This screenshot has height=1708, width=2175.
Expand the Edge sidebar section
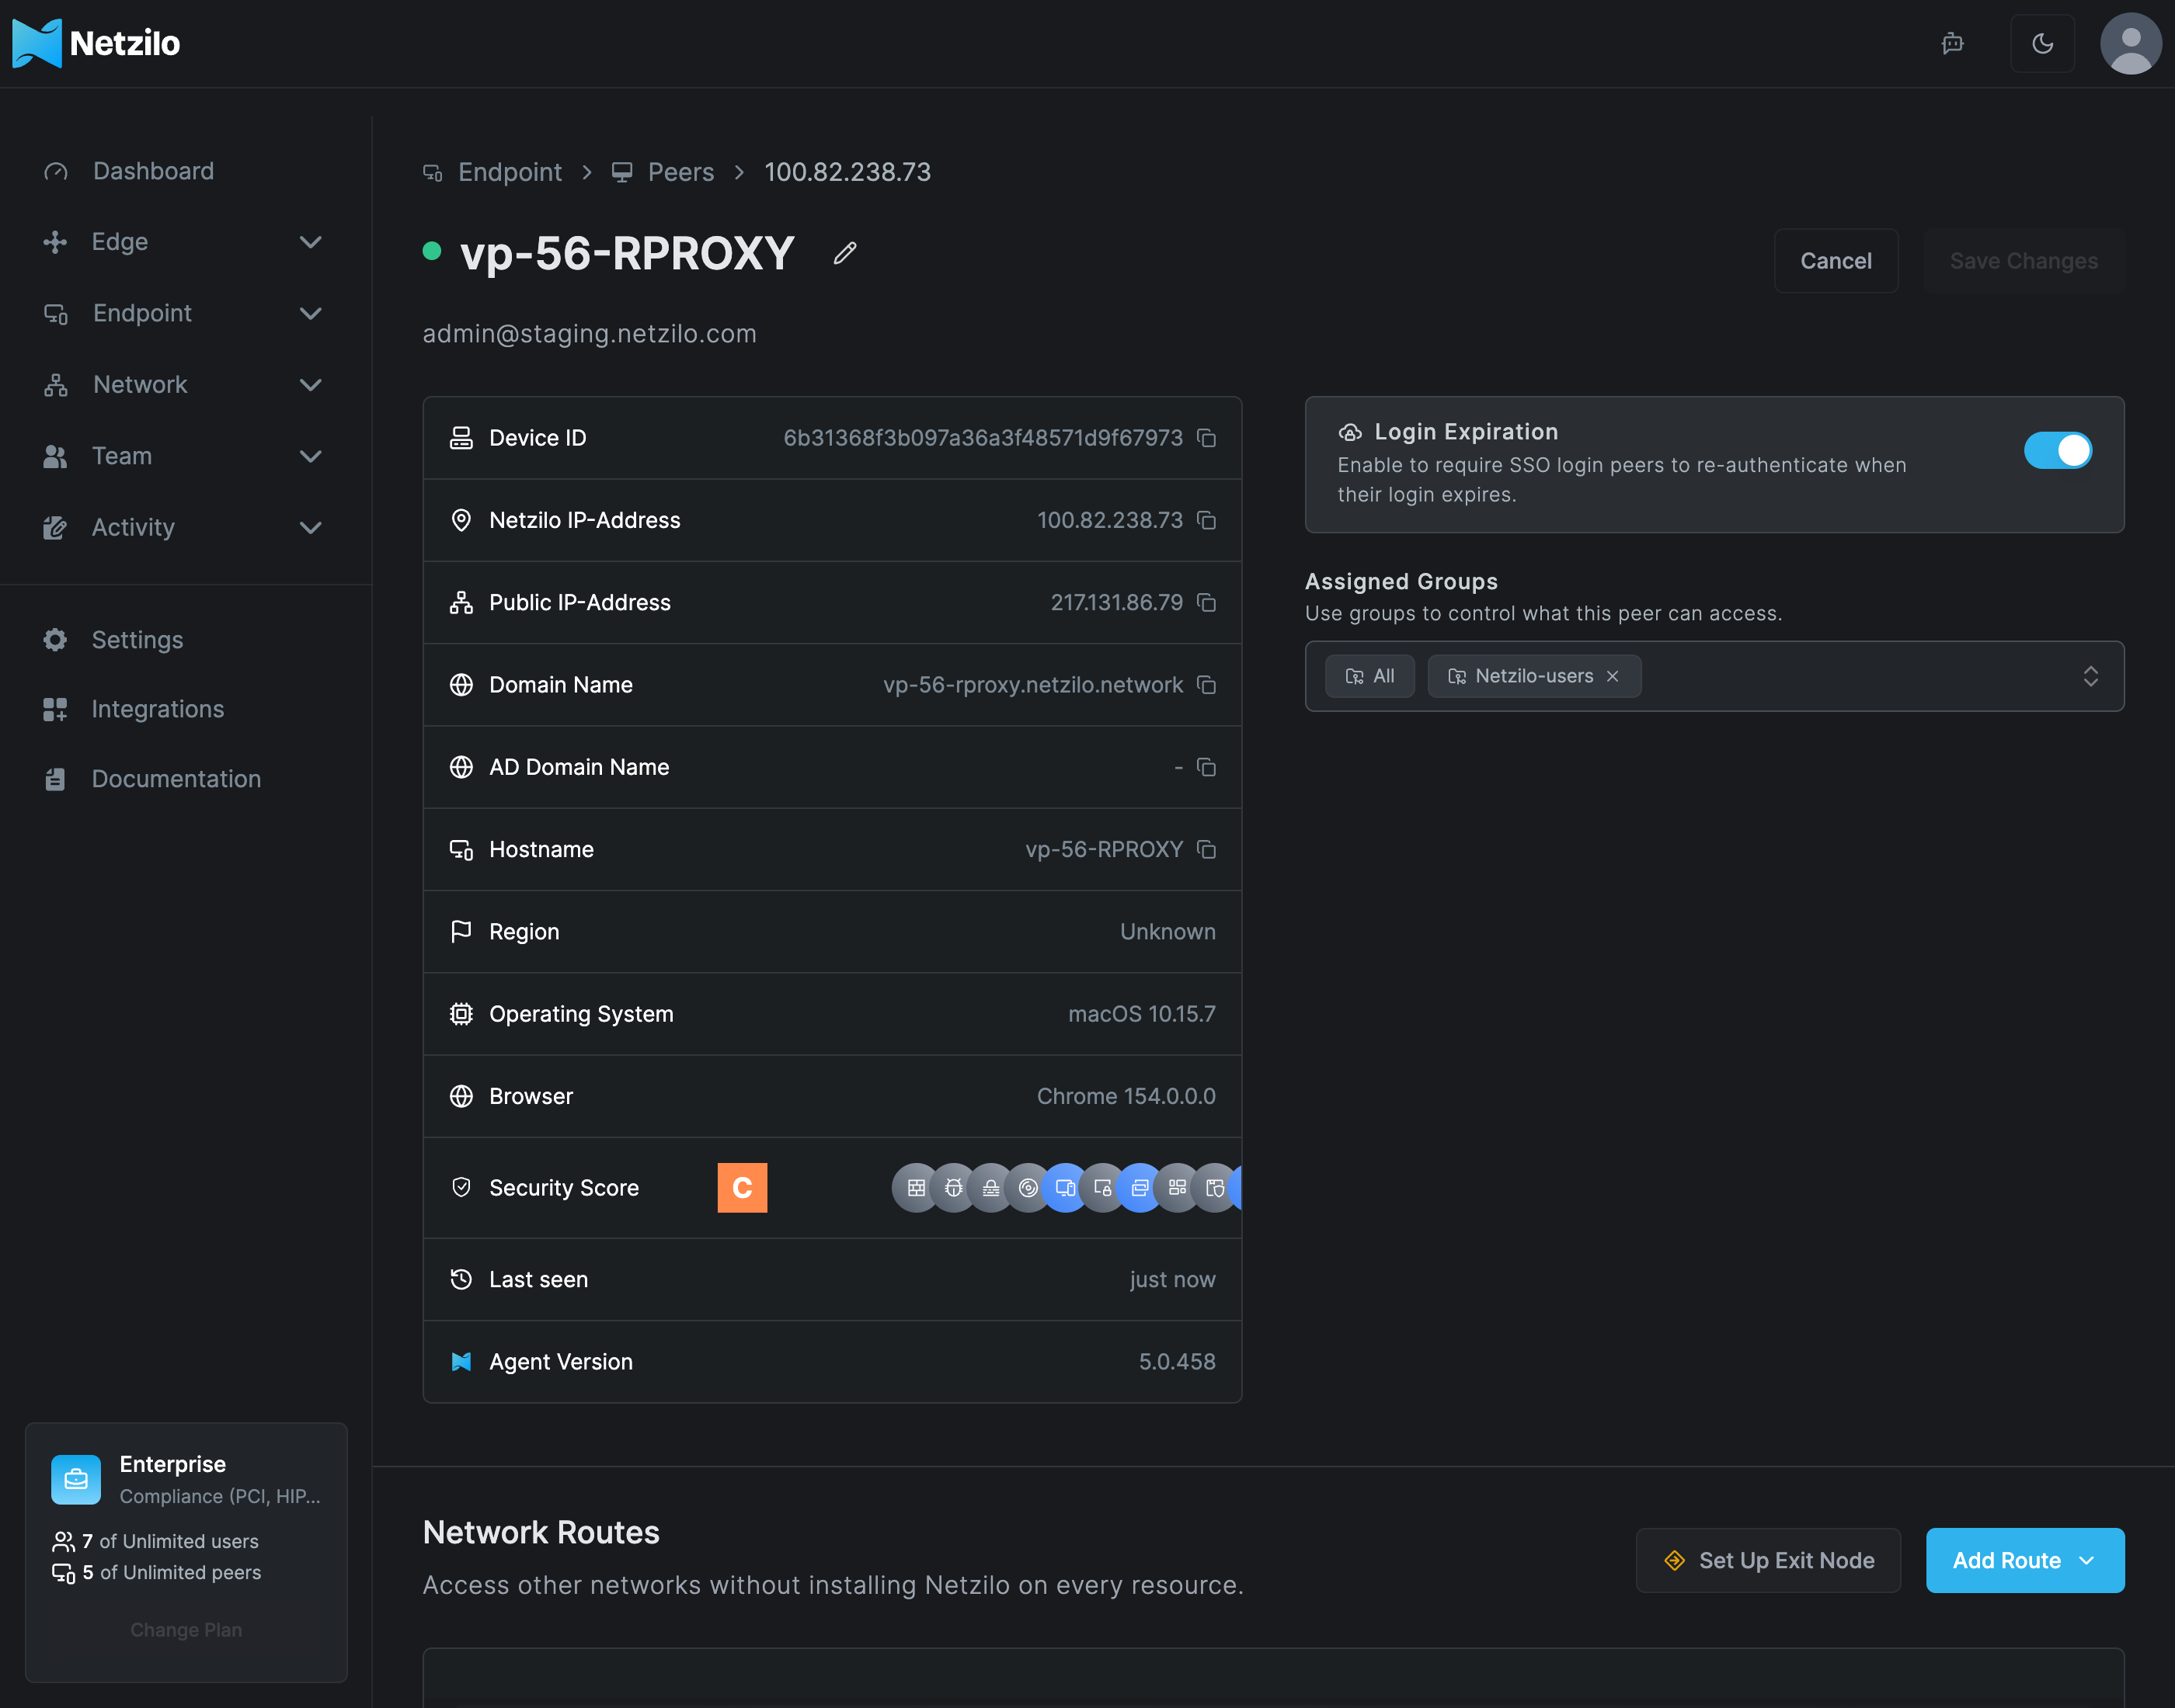pyautogui.click(x=186, y=242)
